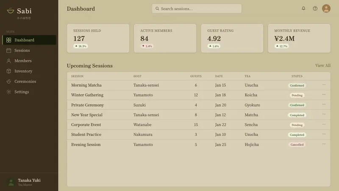Click View All sessions link
339x191 pixels.
tap(322, 65)
